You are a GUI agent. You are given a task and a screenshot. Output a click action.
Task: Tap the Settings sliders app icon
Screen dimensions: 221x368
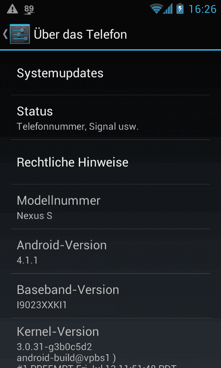(x=20, y=34)
